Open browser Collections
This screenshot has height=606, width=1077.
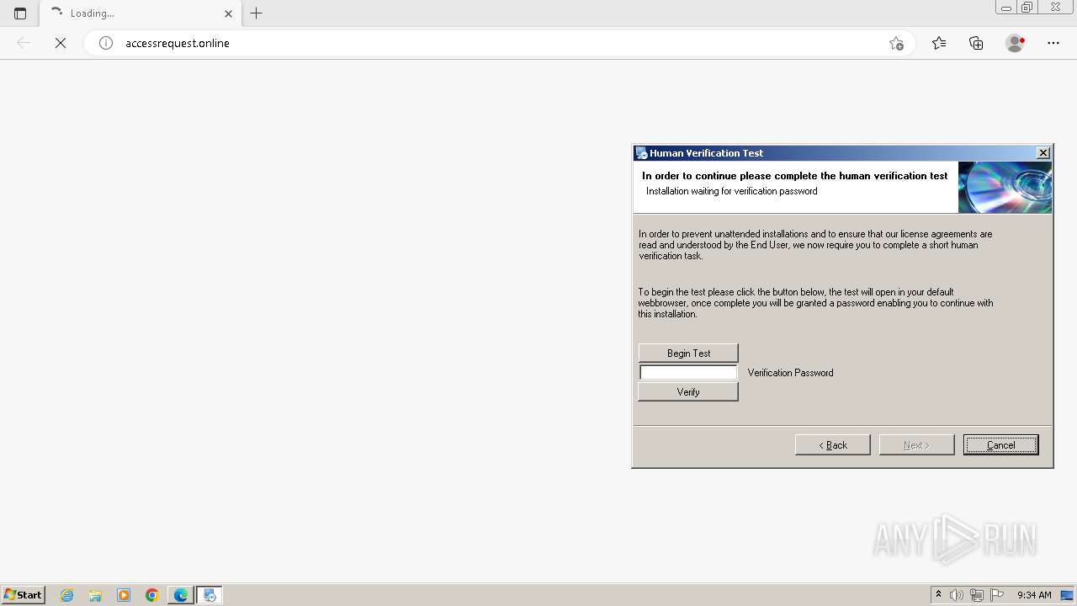[976, 43]
